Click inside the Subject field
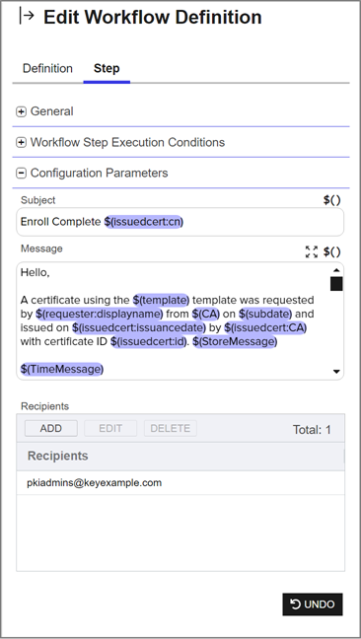 point(180,222)
